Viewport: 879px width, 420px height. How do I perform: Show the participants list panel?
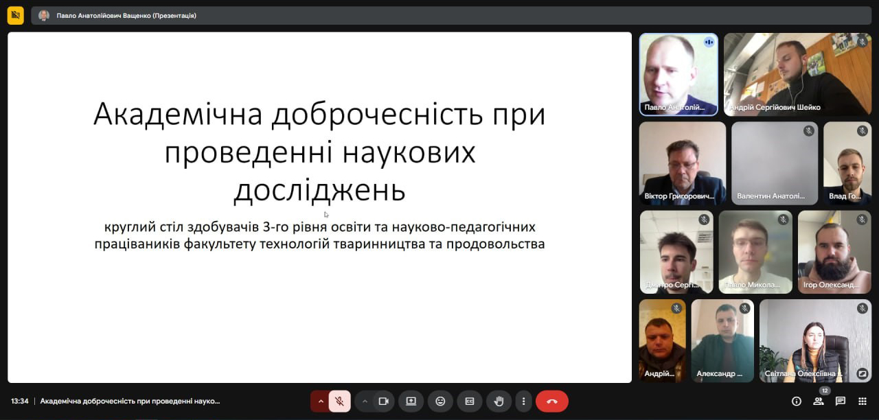click(x=819, y=401)
